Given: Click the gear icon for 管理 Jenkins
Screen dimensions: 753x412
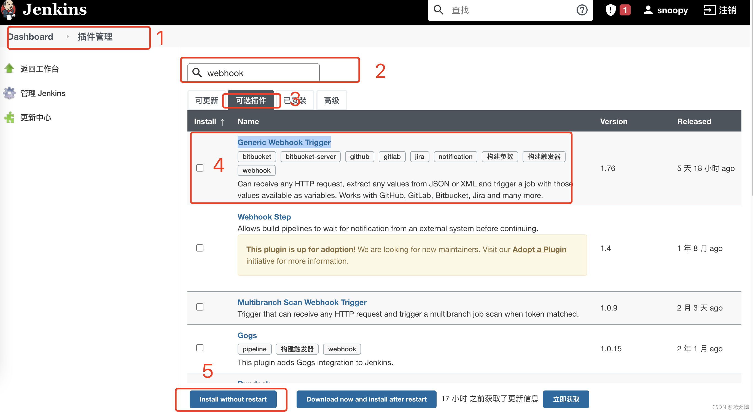Looking at the screenshot, I should 9,93.
